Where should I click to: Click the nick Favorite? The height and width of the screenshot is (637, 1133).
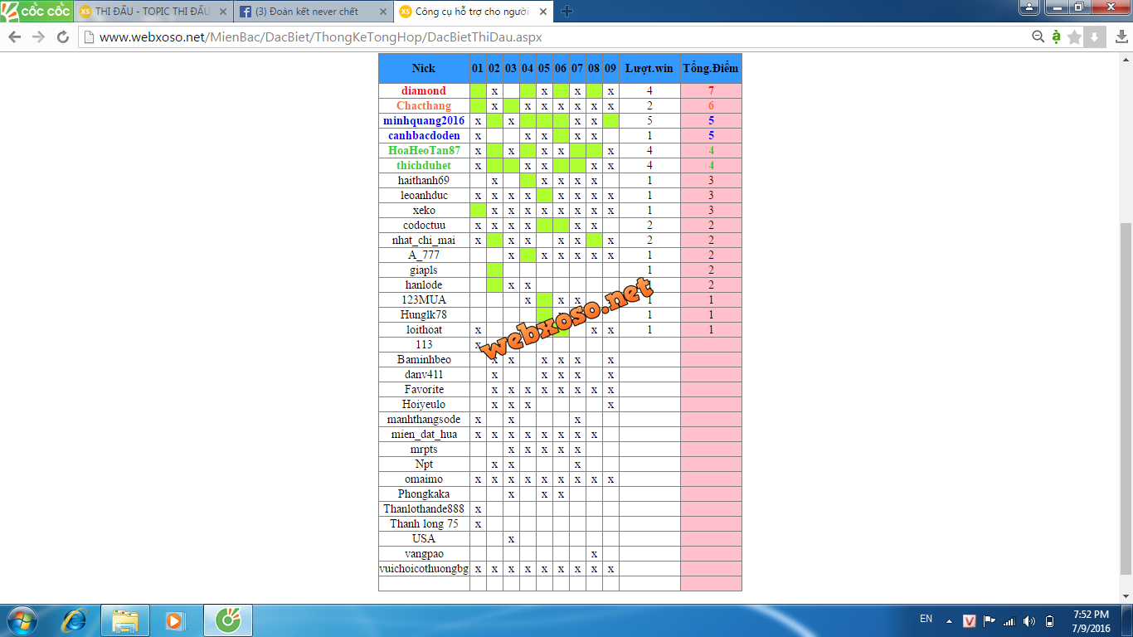424,390
